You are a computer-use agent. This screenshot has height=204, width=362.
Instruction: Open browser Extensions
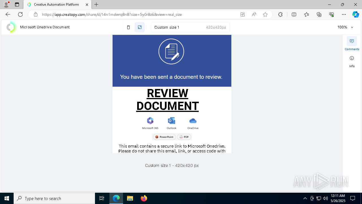(x=280, y=14)
